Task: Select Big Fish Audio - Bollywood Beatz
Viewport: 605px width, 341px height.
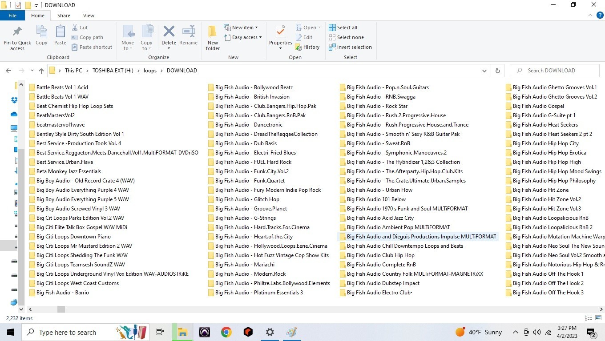Action: coord(254,87)
